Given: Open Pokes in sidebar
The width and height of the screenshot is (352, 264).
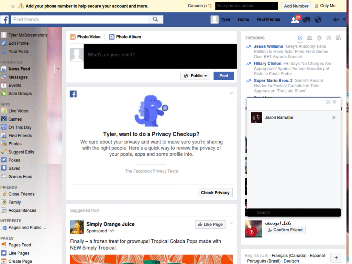Looking at the screenshot, I should (x=11, y=160).
